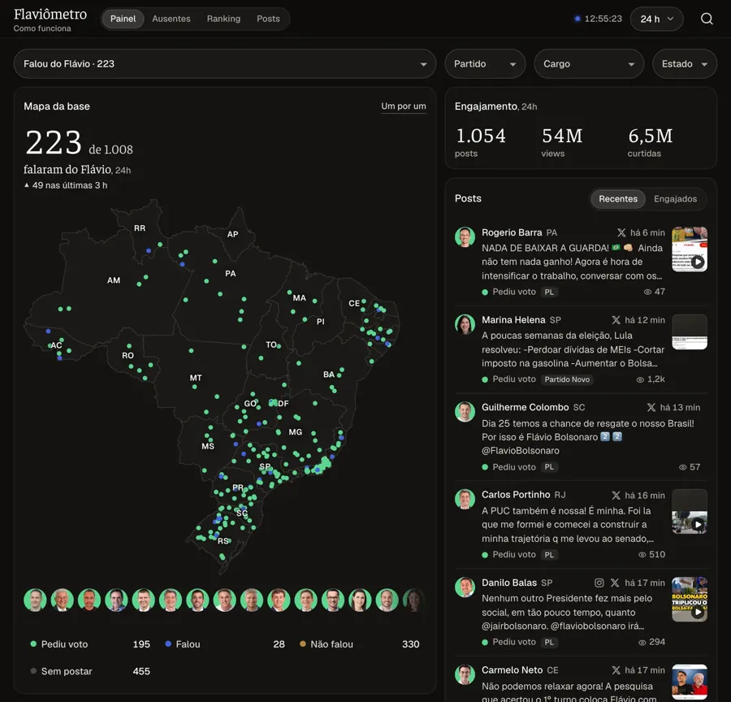The image size is (731, 702).
Task: Click the Flaviômetro logo title
Action: 50,14
